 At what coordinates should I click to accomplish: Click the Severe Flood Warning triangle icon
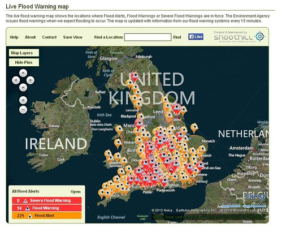tap(25, 201)
